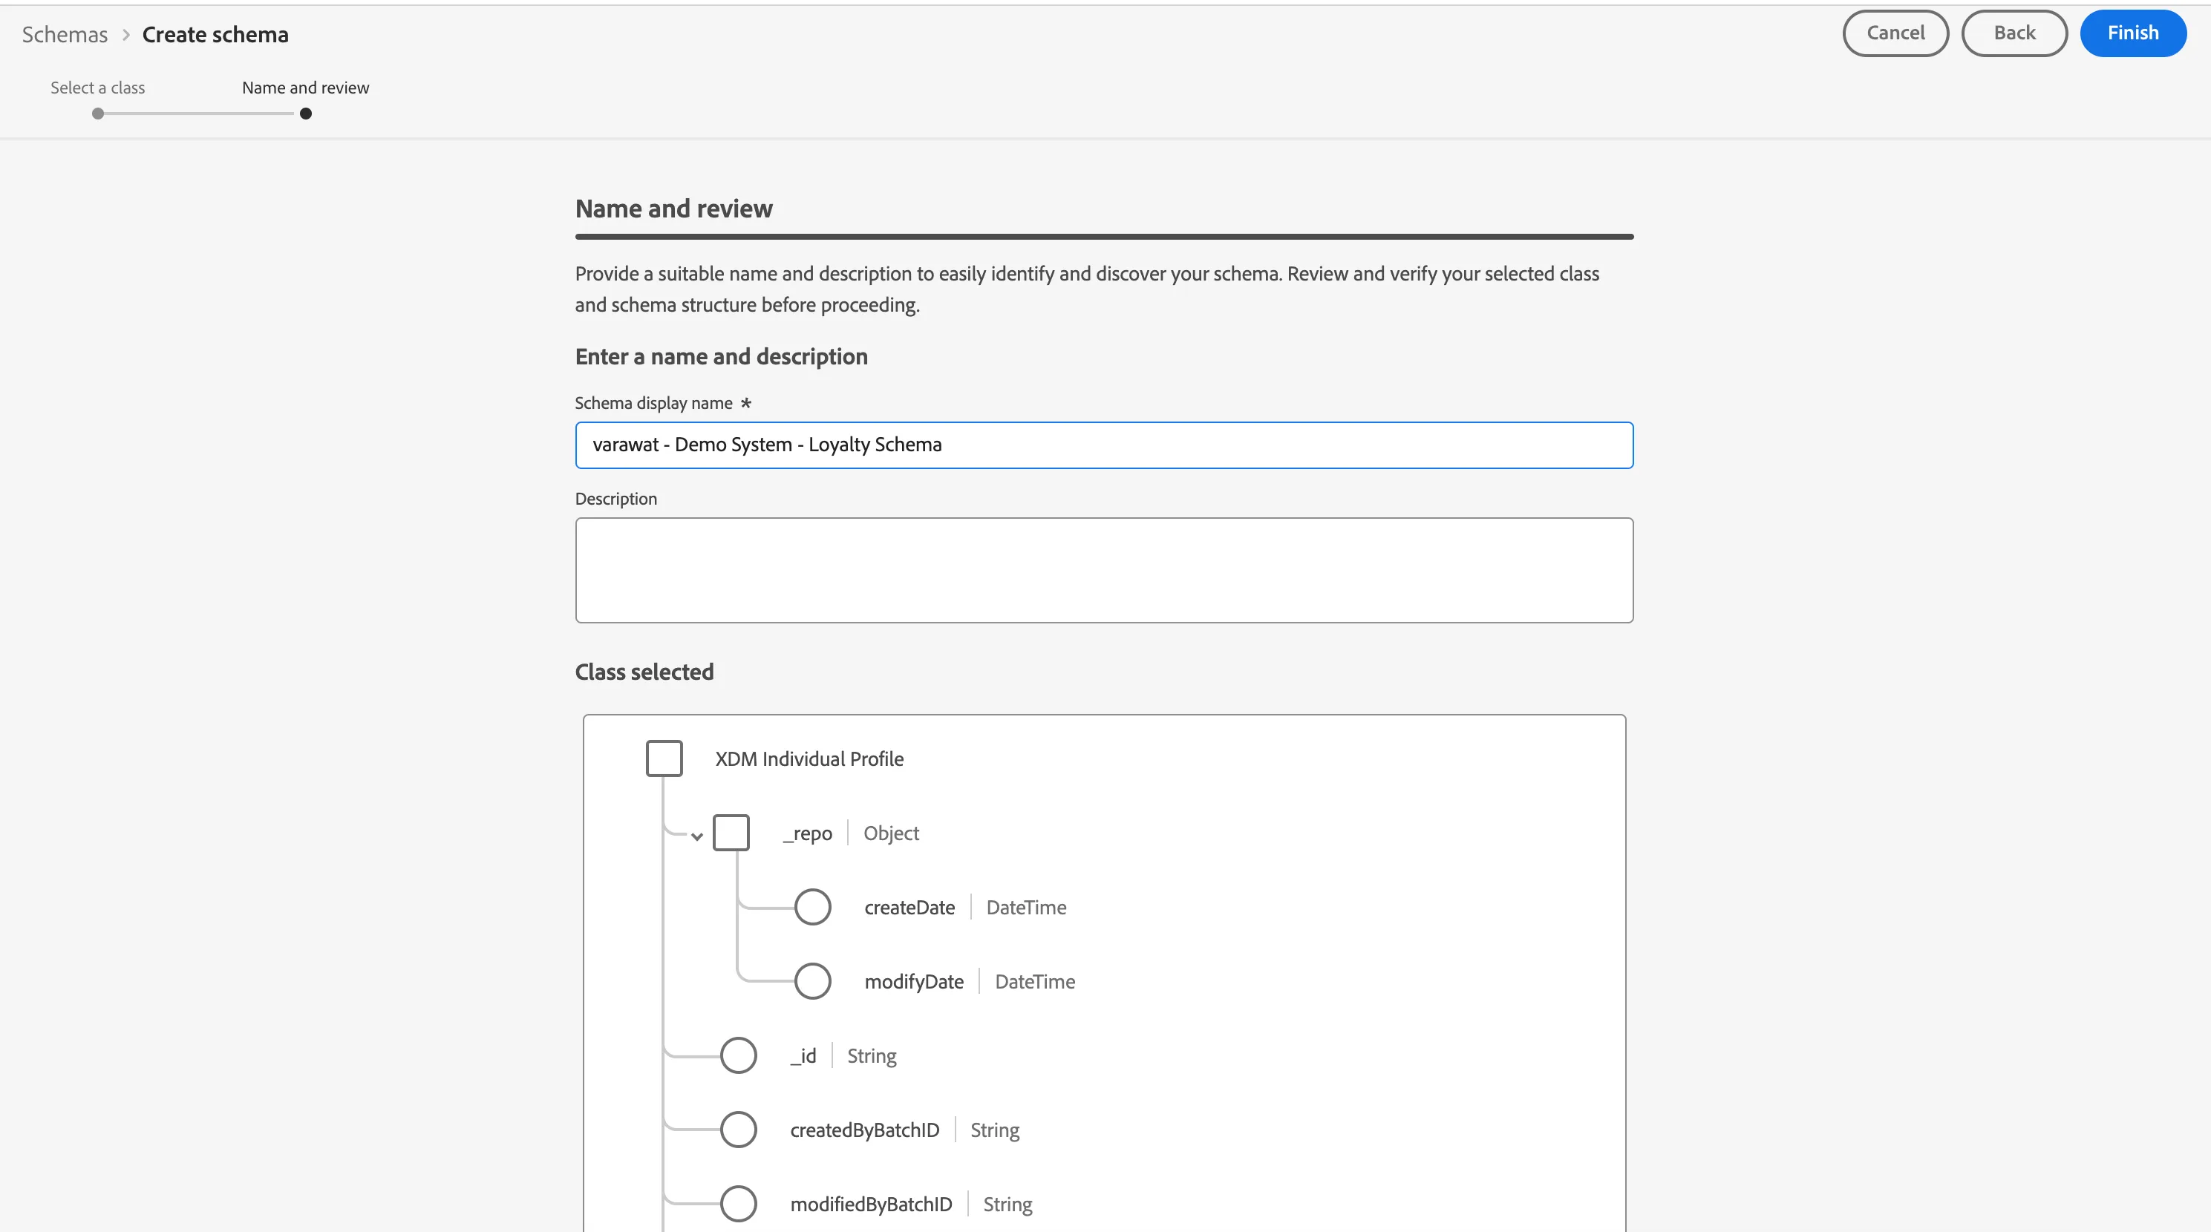Click the XDM Individual Profile object icon
Viewport: 2211px width, 1232px height.
point(664,758)
